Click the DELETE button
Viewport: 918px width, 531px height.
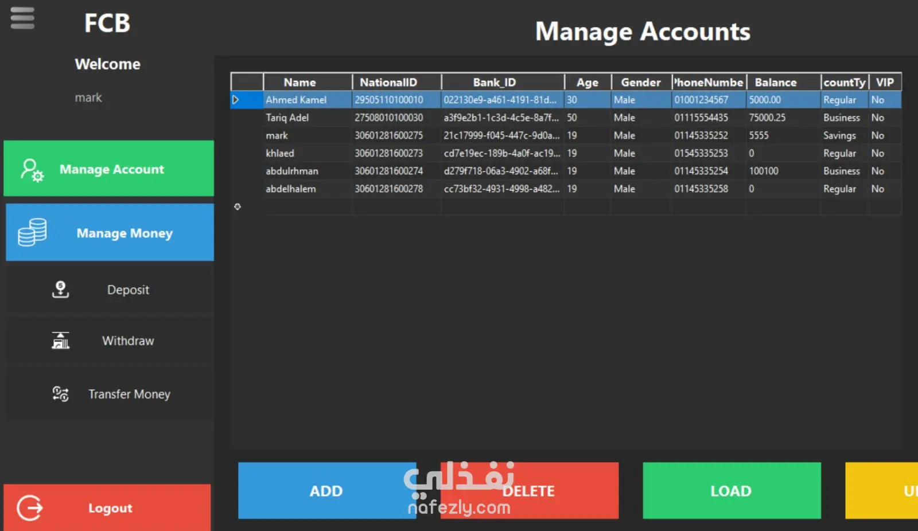(x=529, y=491)
